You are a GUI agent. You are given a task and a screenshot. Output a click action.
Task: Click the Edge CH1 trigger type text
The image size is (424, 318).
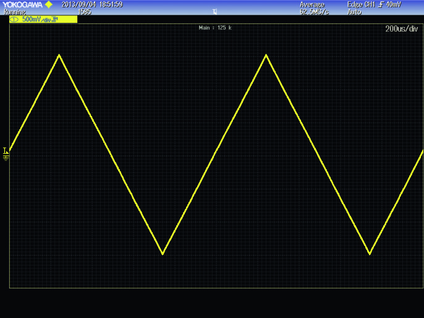tap(361, 4)
